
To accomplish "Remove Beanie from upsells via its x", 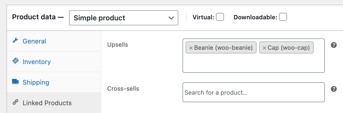I will (191, 48).
